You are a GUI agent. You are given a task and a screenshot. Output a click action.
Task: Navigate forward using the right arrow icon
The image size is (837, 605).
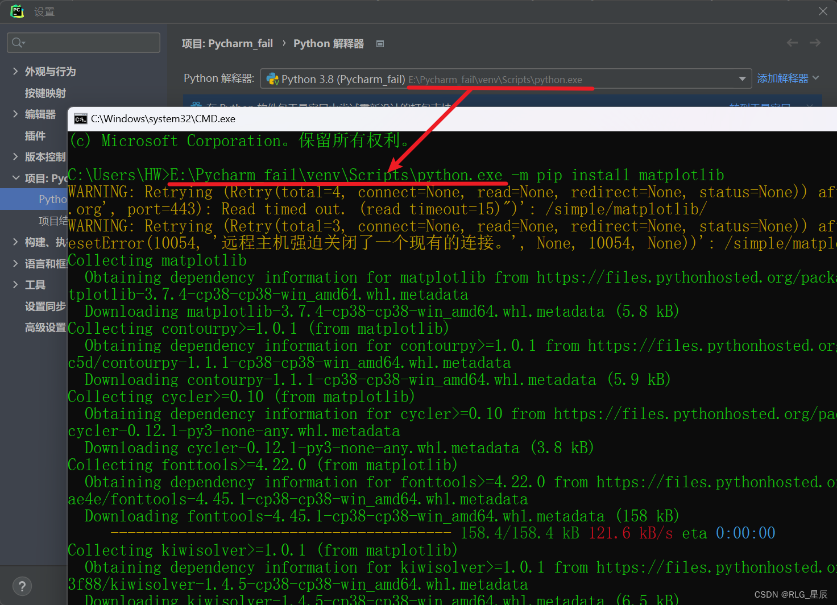814,42
